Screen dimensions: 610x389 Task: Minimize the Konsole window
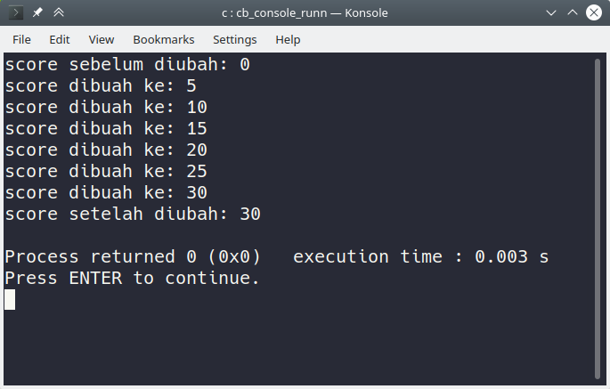click(x=550, y=13)
